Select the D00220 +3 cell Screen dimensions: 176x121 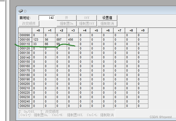(x=73, y=93)
